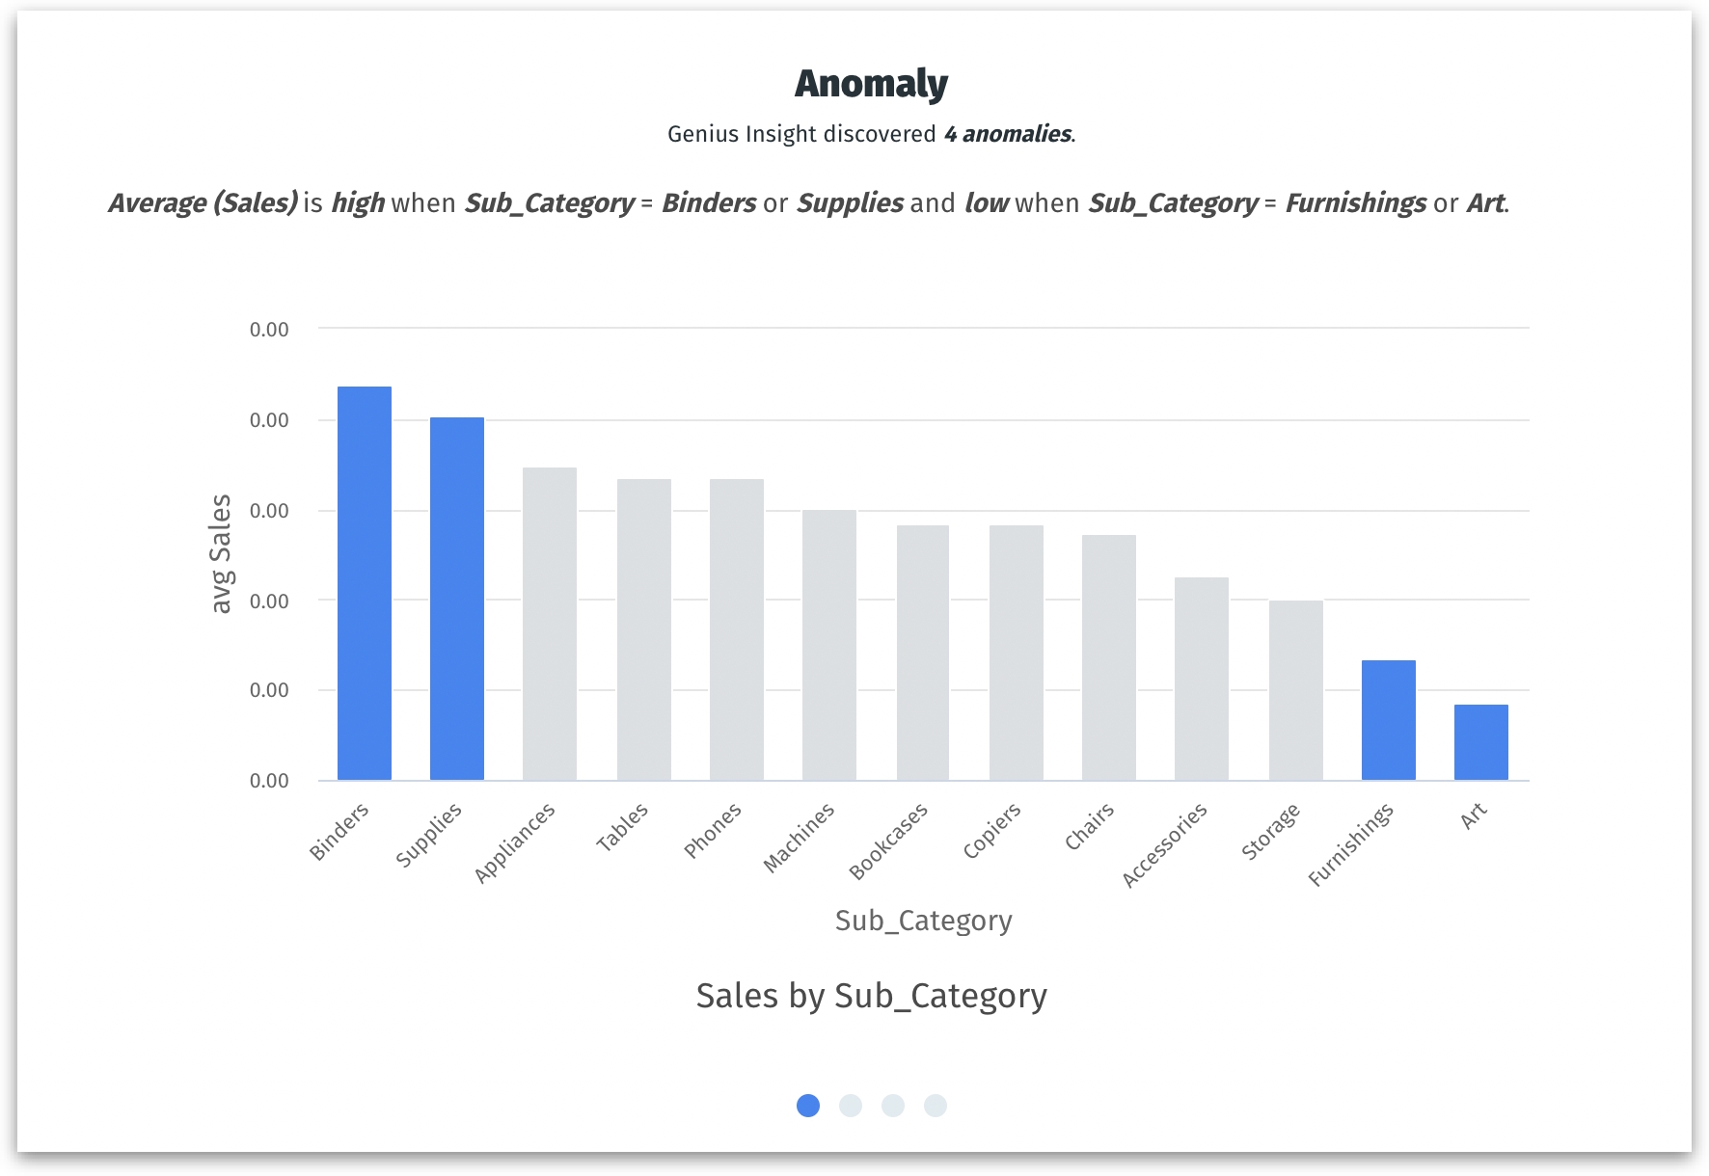Viewport: 1709px width, 1176px height.
Task: Click the gray Appliances bar
Action: (x=550, y=624)
